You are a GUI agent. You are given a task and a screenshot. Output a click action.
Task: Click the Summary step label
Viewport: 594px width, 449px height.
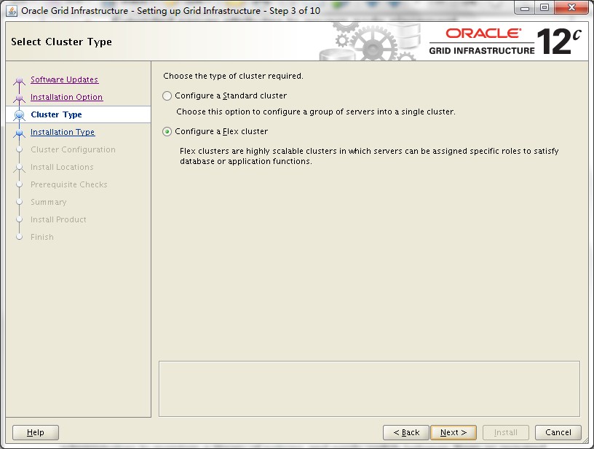click(49, 202)
